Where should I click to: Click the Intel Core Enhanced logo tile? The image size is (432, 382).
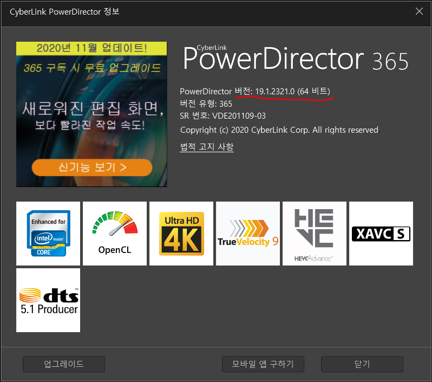pyautogui.click(x=48, y=234)
